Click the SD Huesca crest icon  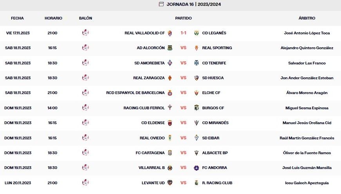click(197, 78)
